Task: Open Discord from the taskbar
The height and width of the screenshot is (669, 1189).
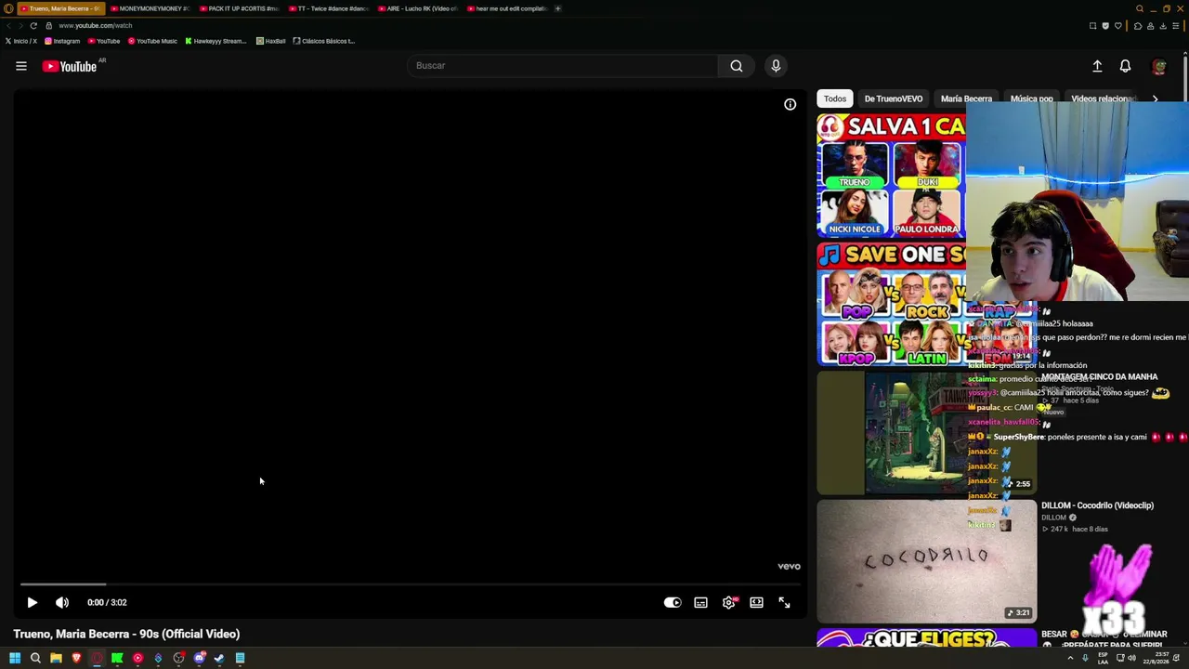Action: click(199, 658)
